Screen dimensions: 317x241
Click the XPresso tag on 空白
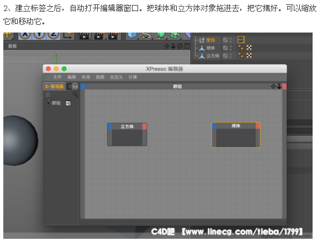click(241, 40)
